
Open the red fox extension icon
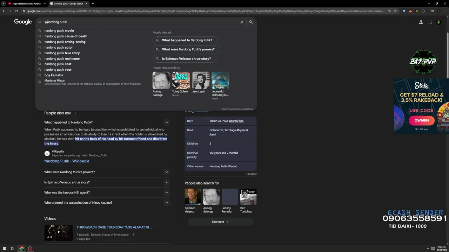click(410, 11)
